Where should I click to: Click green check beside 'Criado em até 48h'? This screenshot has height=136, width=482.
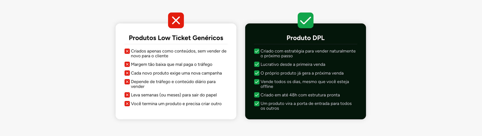coord(257,95)
